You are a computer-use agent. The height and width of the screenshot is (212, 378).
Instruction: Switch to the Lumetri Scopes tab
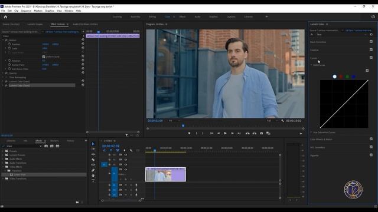35,24
